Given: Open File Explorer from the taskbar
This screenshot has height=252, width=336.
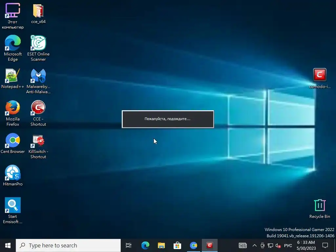Looking at the screenshot, I should 161,245.
